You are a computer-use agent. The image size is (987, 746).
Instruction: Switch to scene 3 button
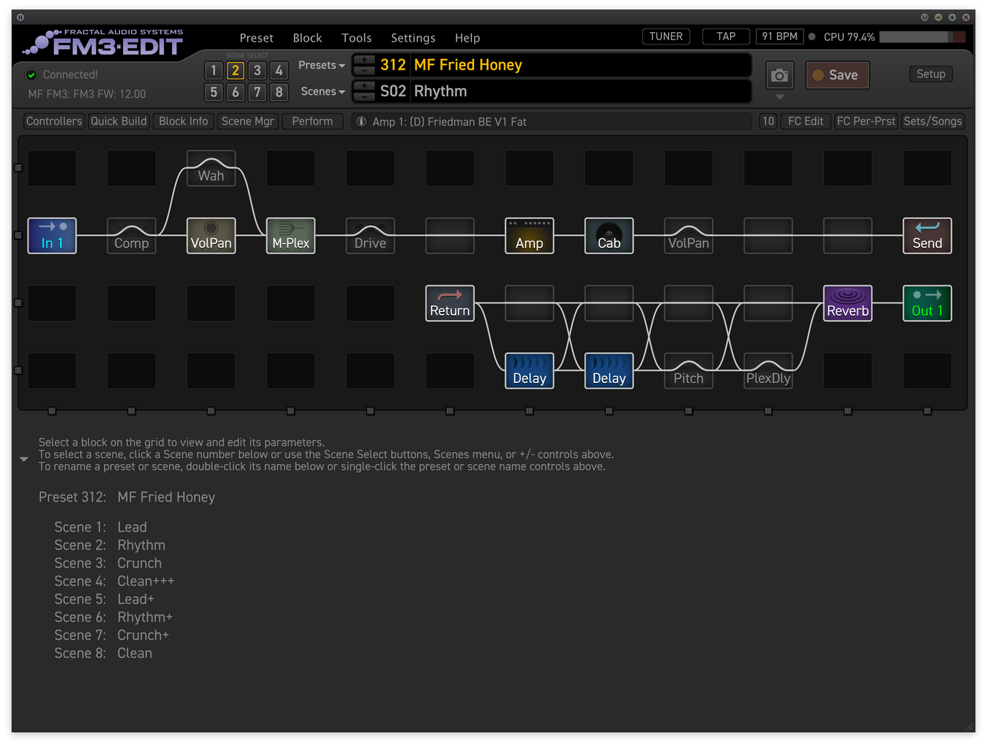point(258,70)
